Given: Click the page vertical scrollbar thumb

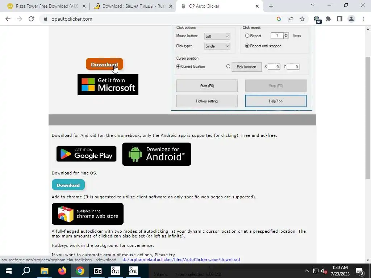Looking at the screenshot, I should point(368,118).
